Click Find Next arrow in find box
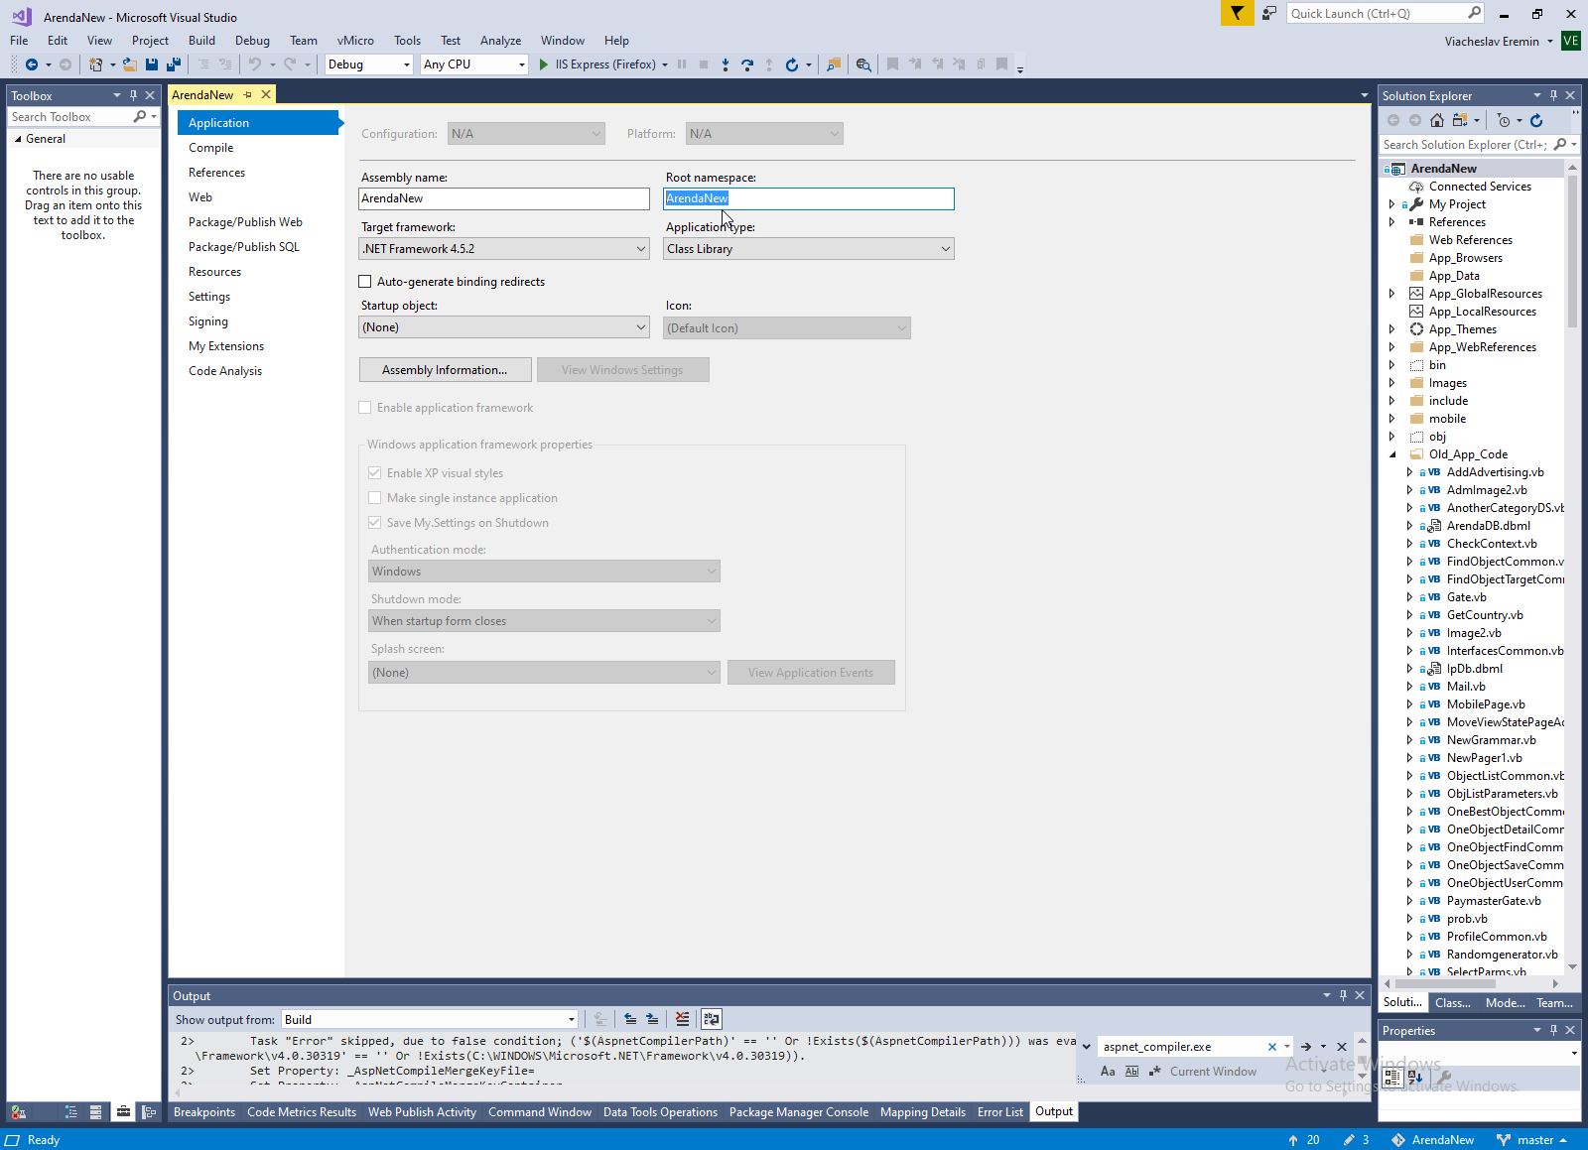 tap(1306, 1047)
